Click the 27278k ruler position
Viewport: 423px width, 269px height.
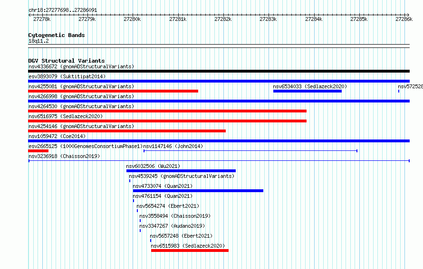[x=42, y=19]
